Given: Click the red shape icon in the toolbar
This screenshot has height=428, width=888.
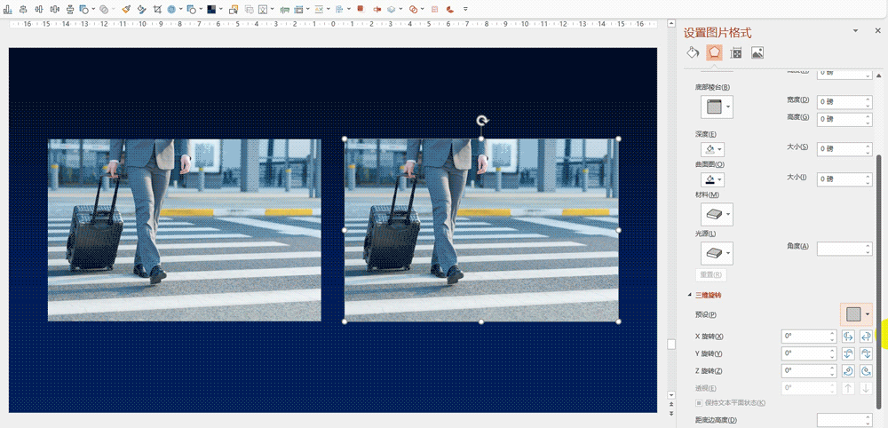Looking at the screenshot, I should coord(361,9).
